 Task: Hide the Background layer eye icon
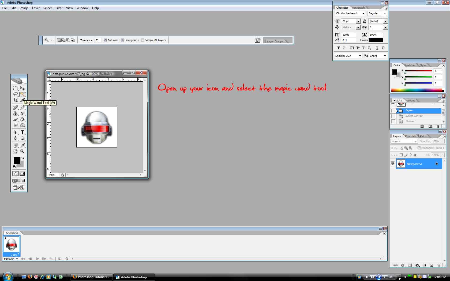(393, 164)
